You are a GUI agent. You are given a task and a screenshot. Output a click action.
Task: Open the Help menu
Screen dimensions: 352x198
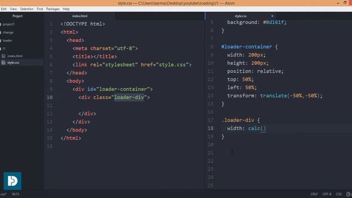pyautogui.click(x=66, y=9)
